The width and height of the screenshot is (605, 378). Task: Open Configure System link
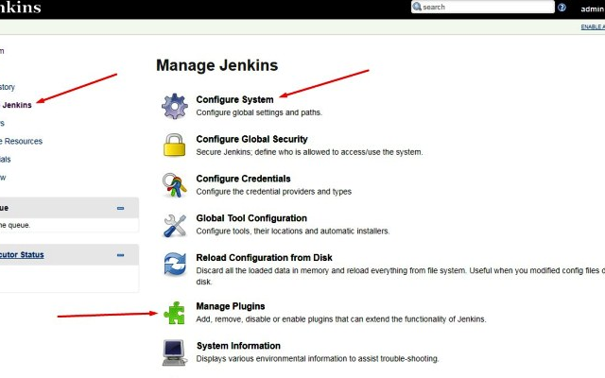pyautogui.click(x=234, y=99)
